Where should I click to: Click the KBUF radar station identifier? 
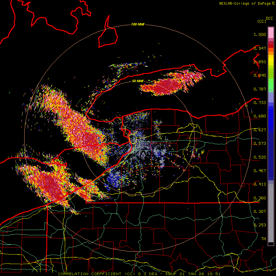click(171, 274)
